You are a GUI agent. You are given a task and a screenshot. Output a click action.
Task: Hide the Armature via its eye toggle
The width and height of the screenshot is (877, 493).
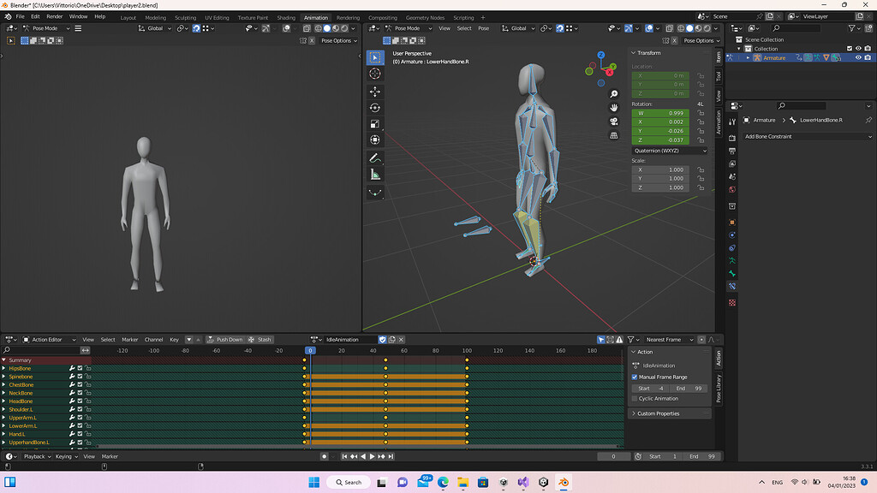tap(859, 57)
